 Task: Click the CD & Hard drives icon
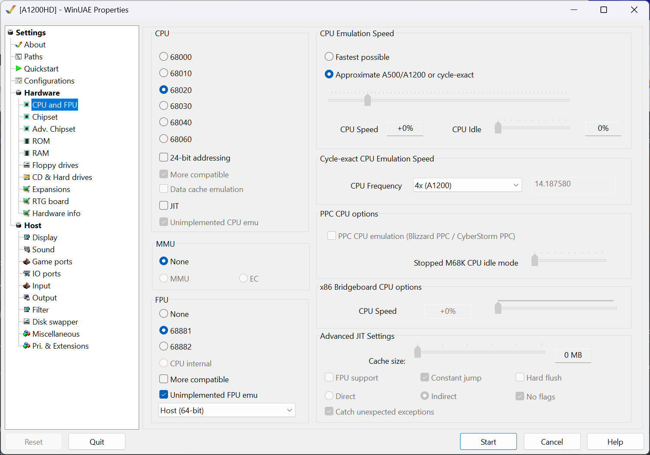(27, 177)
